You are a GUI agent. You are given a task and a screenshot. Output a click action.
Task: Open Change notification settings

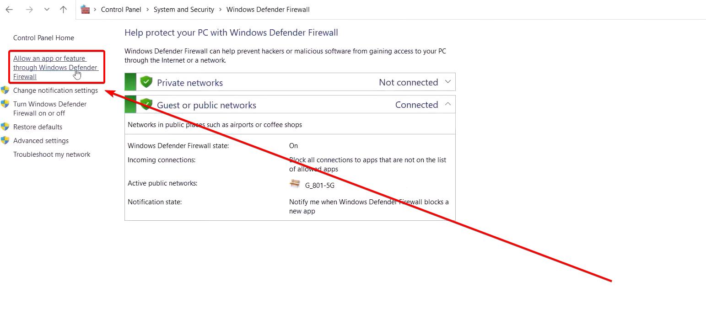55,90
